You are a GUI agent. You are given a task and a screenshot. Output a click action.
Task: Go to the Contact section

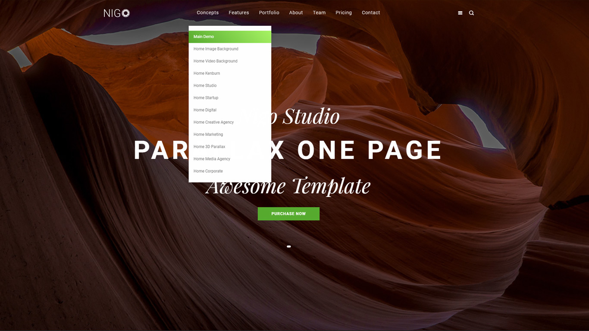pos(371,12)
